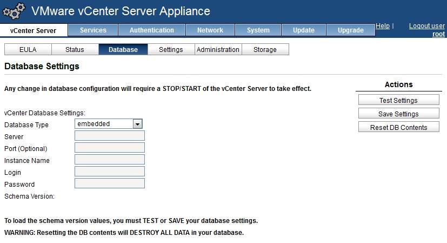
Task: Click the gears logo icon in header
Action: (x=14, y=11)
